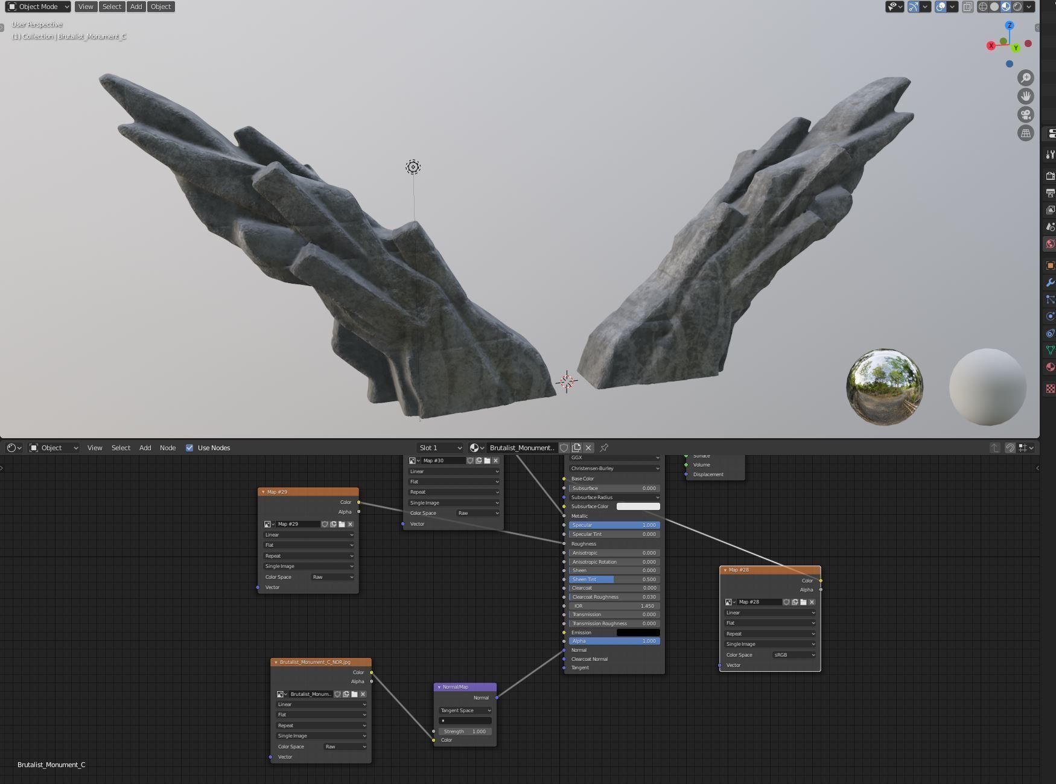The height and width of the screenshot is (784, 1056).
Task: Unlink the Brutalist_Monument material with the X
Action: coord(588,448)
